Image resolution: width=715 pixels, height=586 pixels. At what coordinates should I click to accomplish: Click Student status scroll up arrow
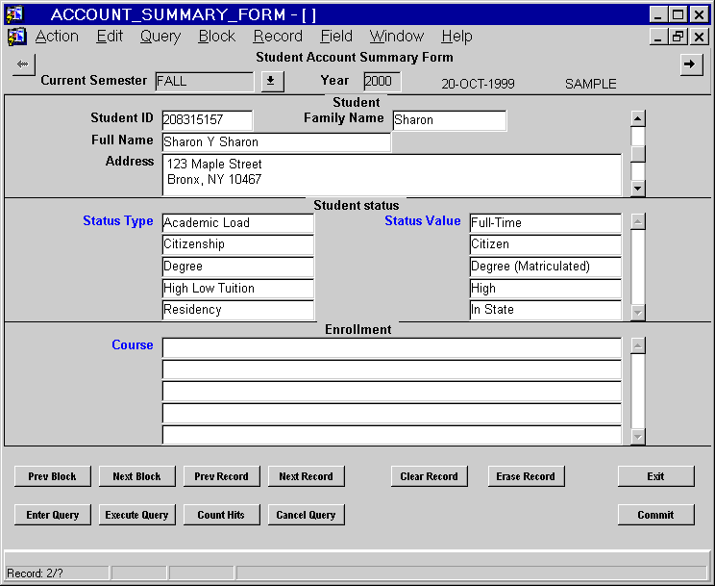[x=638, y=221]
